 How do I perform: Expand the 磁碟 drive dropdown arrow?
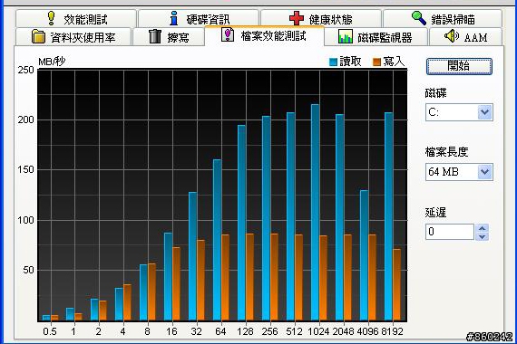[x=484, y=112]
